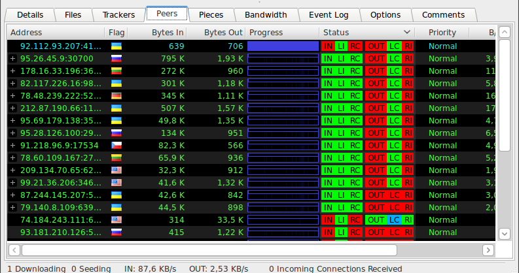Open the Options tab
Screen dimensions: 519x273
point(385,15)
